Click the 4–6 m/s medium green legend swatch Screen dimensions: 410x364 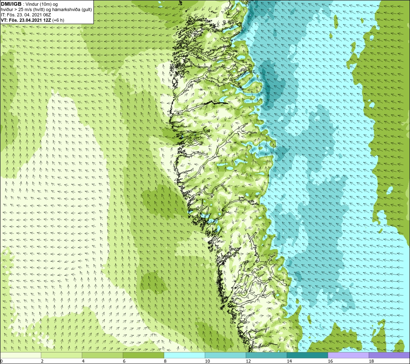pos(102,355)
